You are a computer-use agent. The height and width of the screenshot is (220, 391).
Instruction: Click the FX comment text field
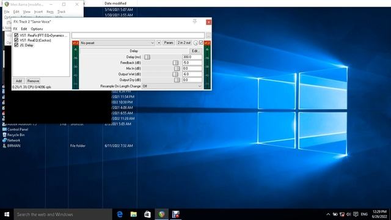coord(138,35)
